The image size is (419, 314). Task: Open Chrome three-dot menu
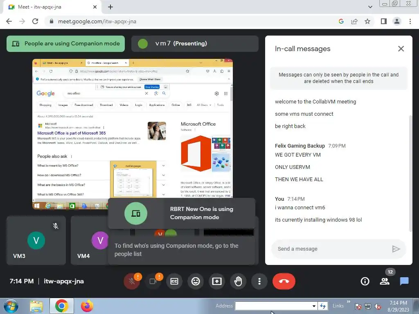(410, 21)
